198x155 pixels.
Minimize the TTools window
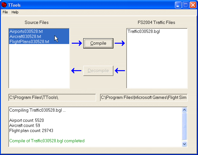click(178, 5)
